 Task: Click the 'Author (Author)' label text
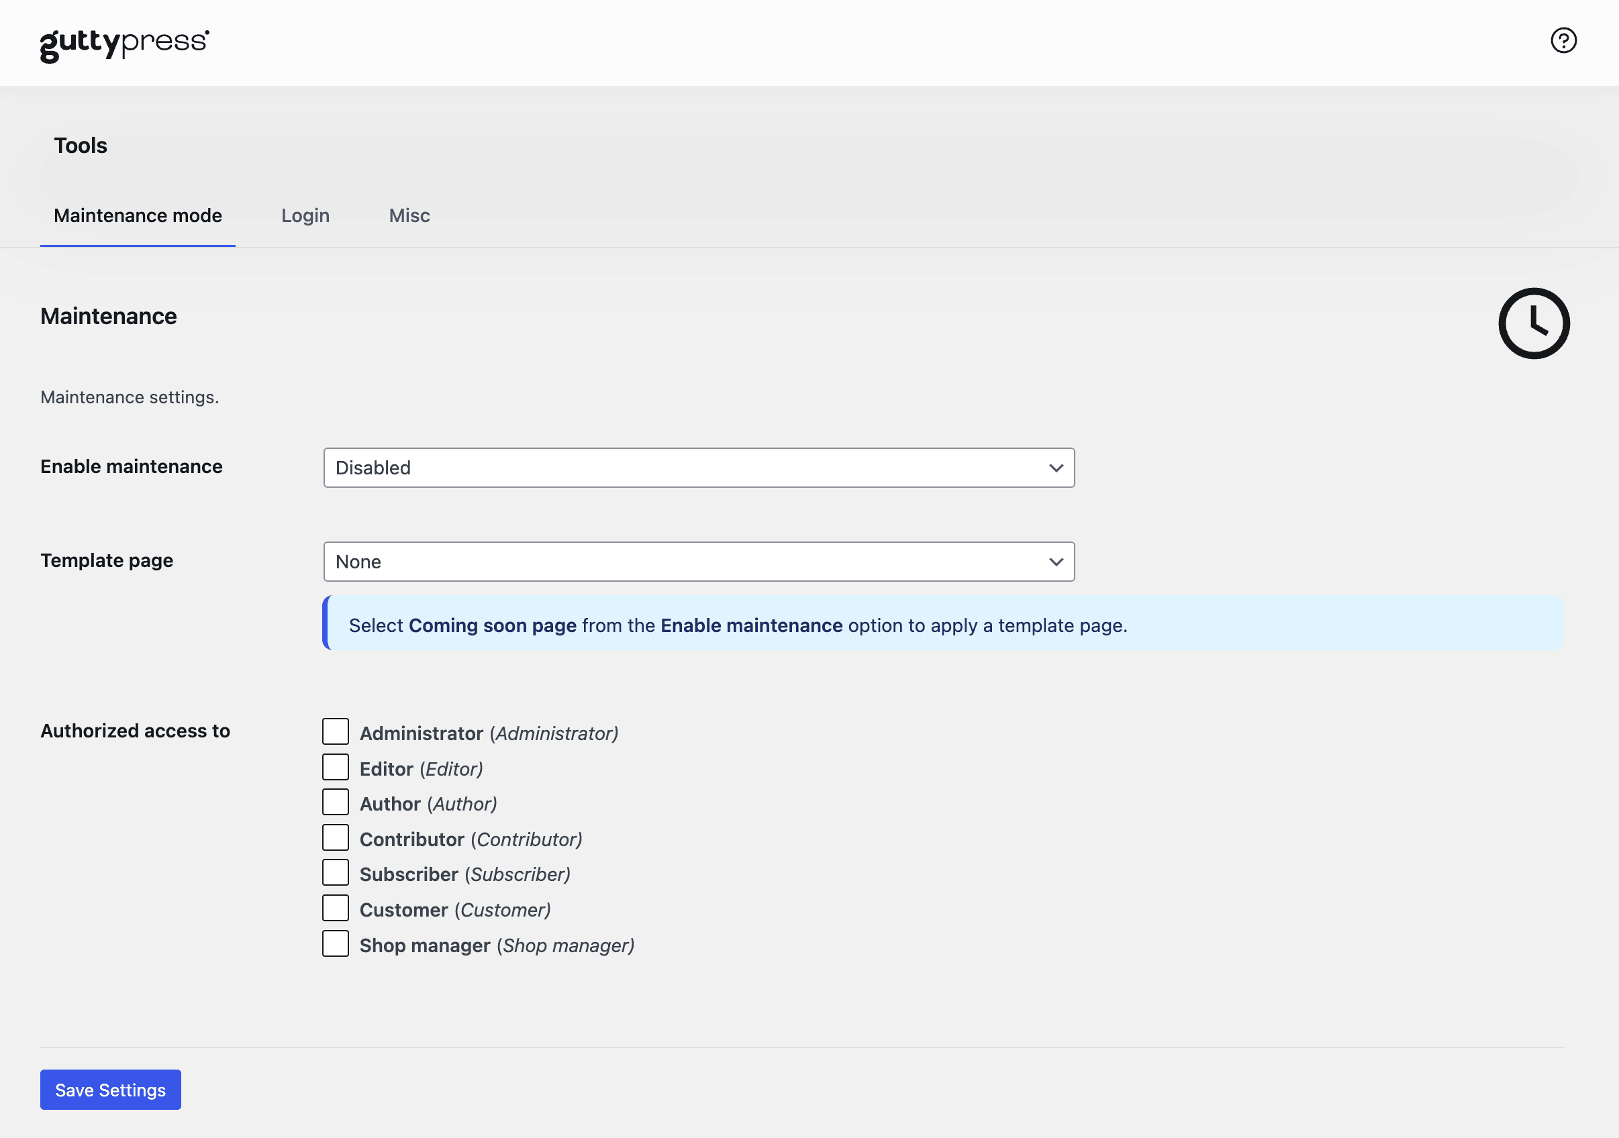pos(428,804)
